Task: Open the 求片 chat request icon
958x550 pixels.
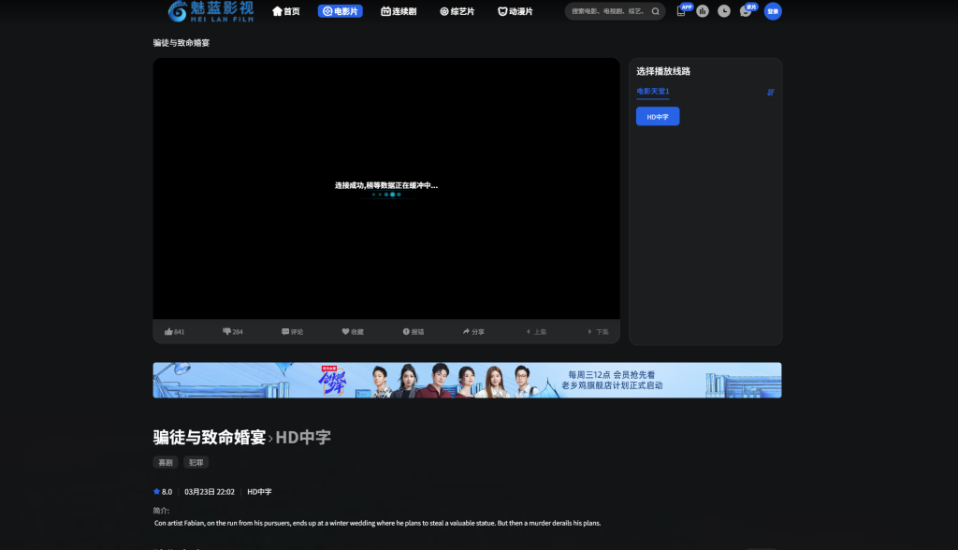Action: coord(746,12)
